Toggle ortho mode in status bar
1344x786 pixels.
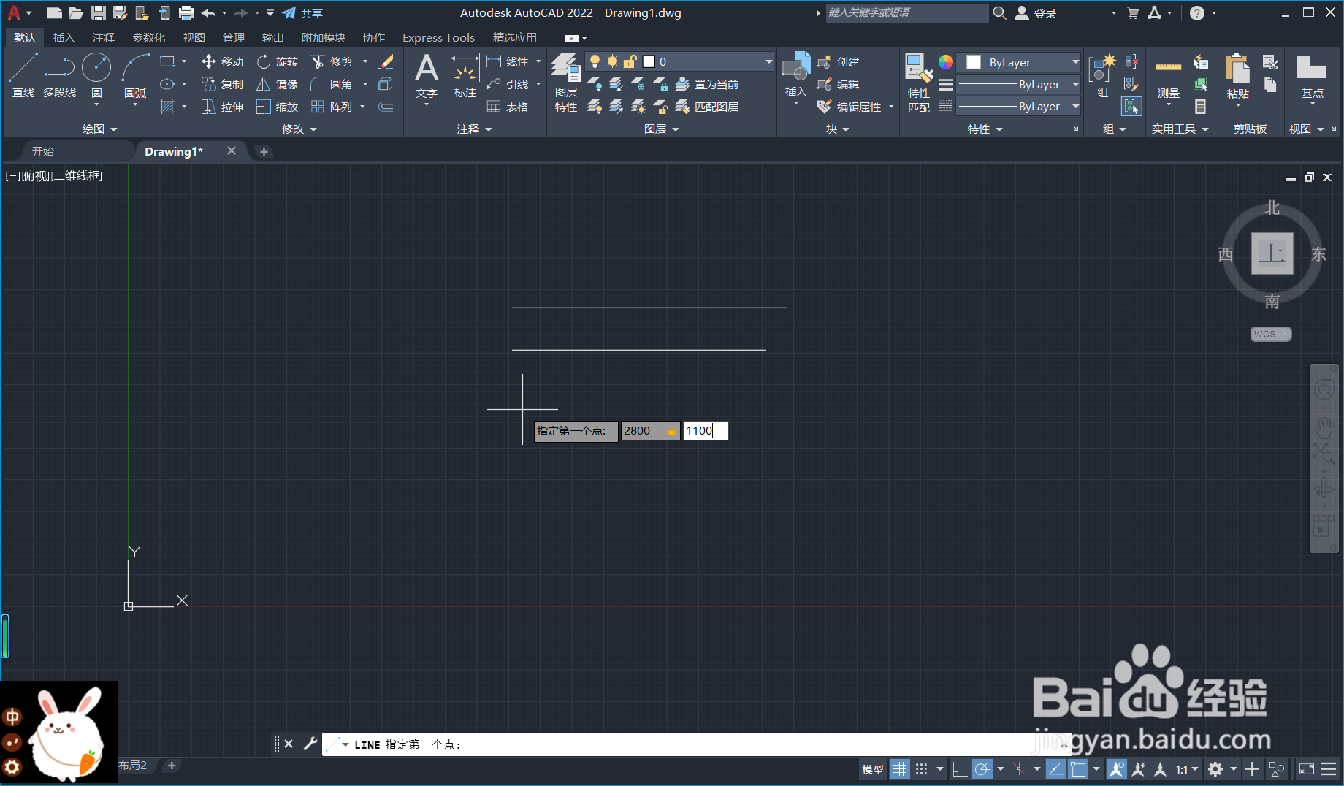coord(960,769)
